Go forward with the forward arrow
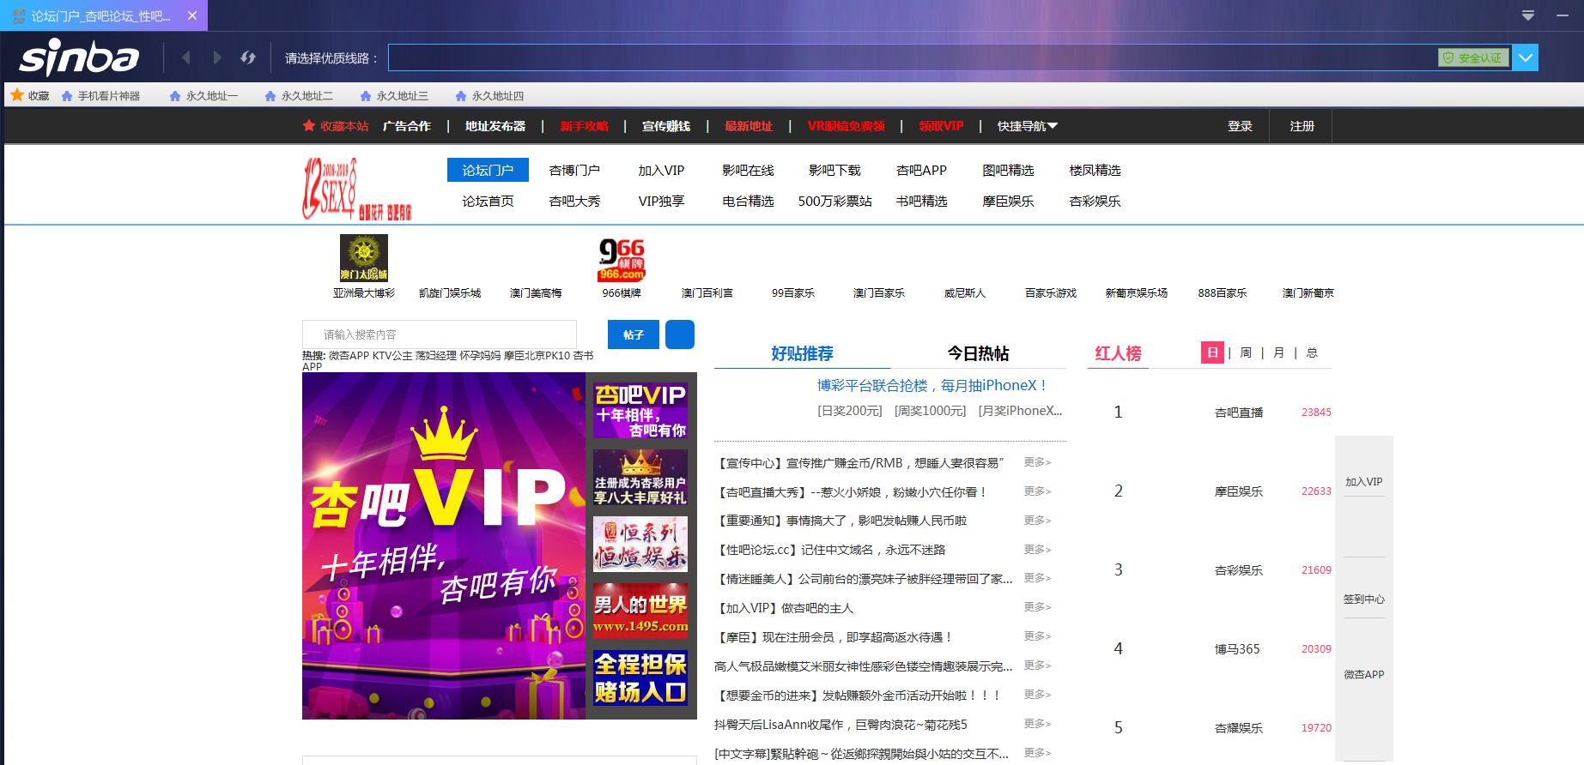1584x765 pixels. (217, 57)
